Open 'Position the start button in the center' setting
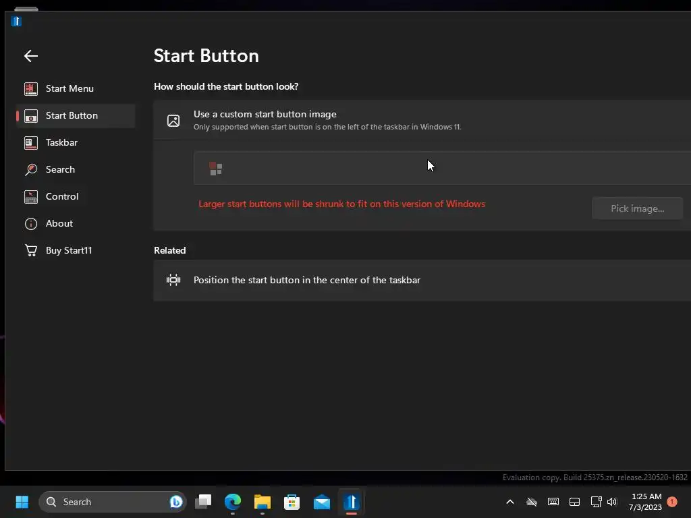This screenshot has height=518, width=691. 422,280
